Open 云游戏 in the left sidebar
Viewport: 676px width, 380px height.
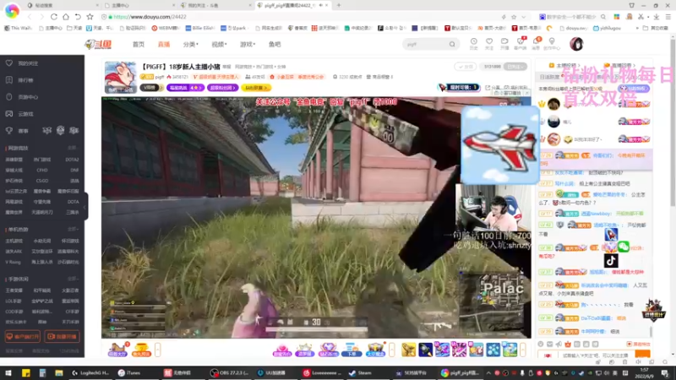click(x=25, y=114)
